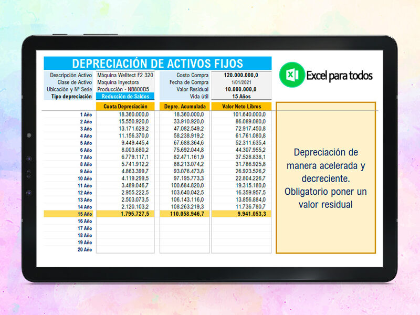Screen dimensions: 420x315
Task: Select net book value 72.917.450,8
Action: pos(250,129)
